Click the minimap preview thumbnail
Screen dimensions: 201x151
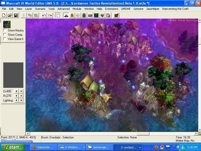pyautogui.click(x=7, y=24)
